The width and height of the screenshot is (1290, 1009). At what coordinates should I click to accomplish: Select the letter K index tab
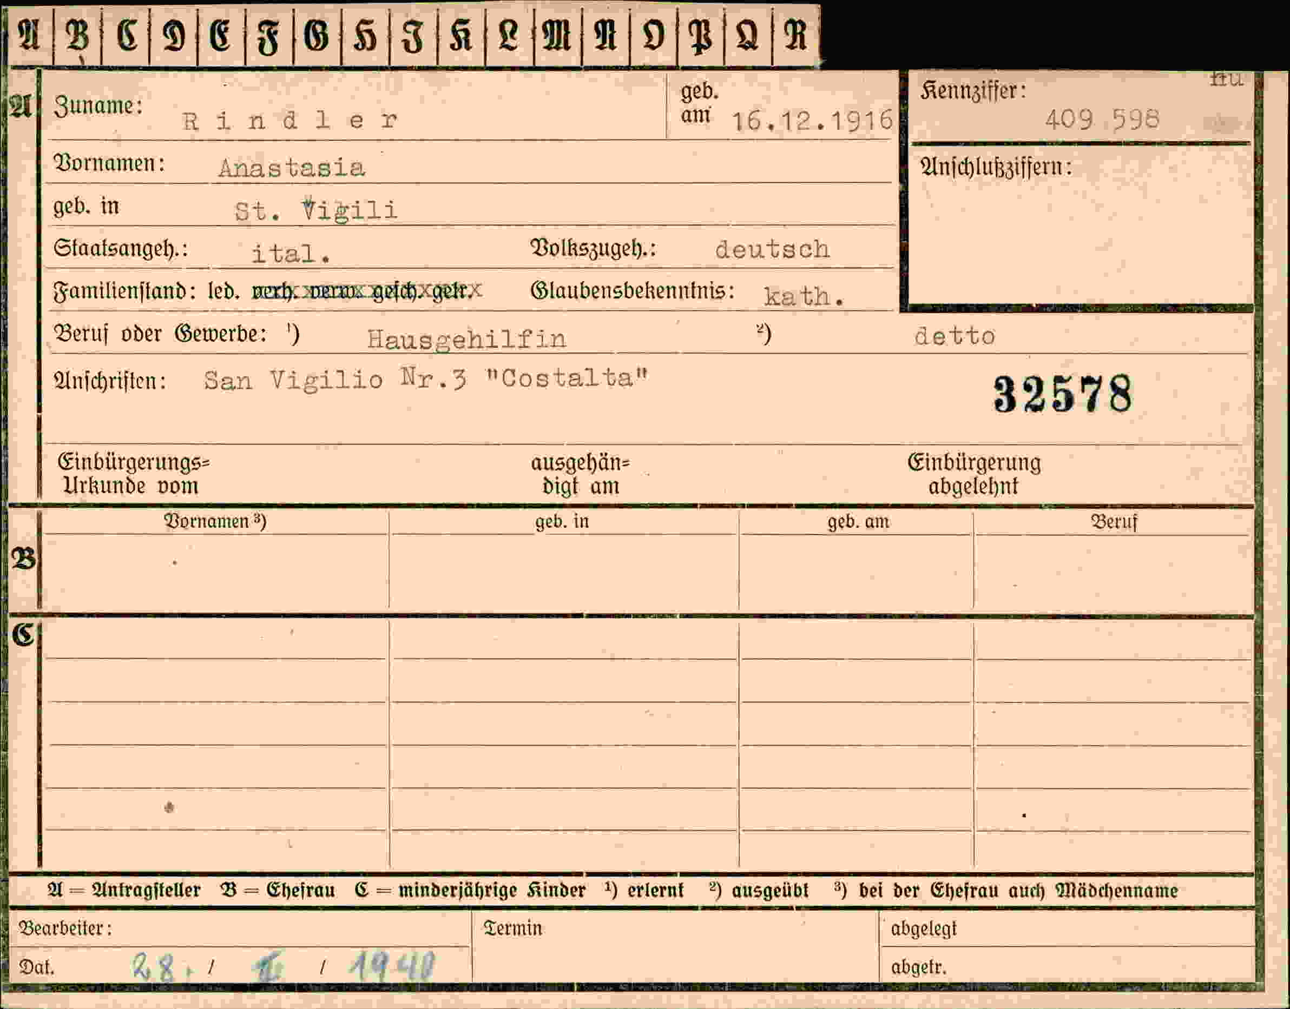point(462,35)
